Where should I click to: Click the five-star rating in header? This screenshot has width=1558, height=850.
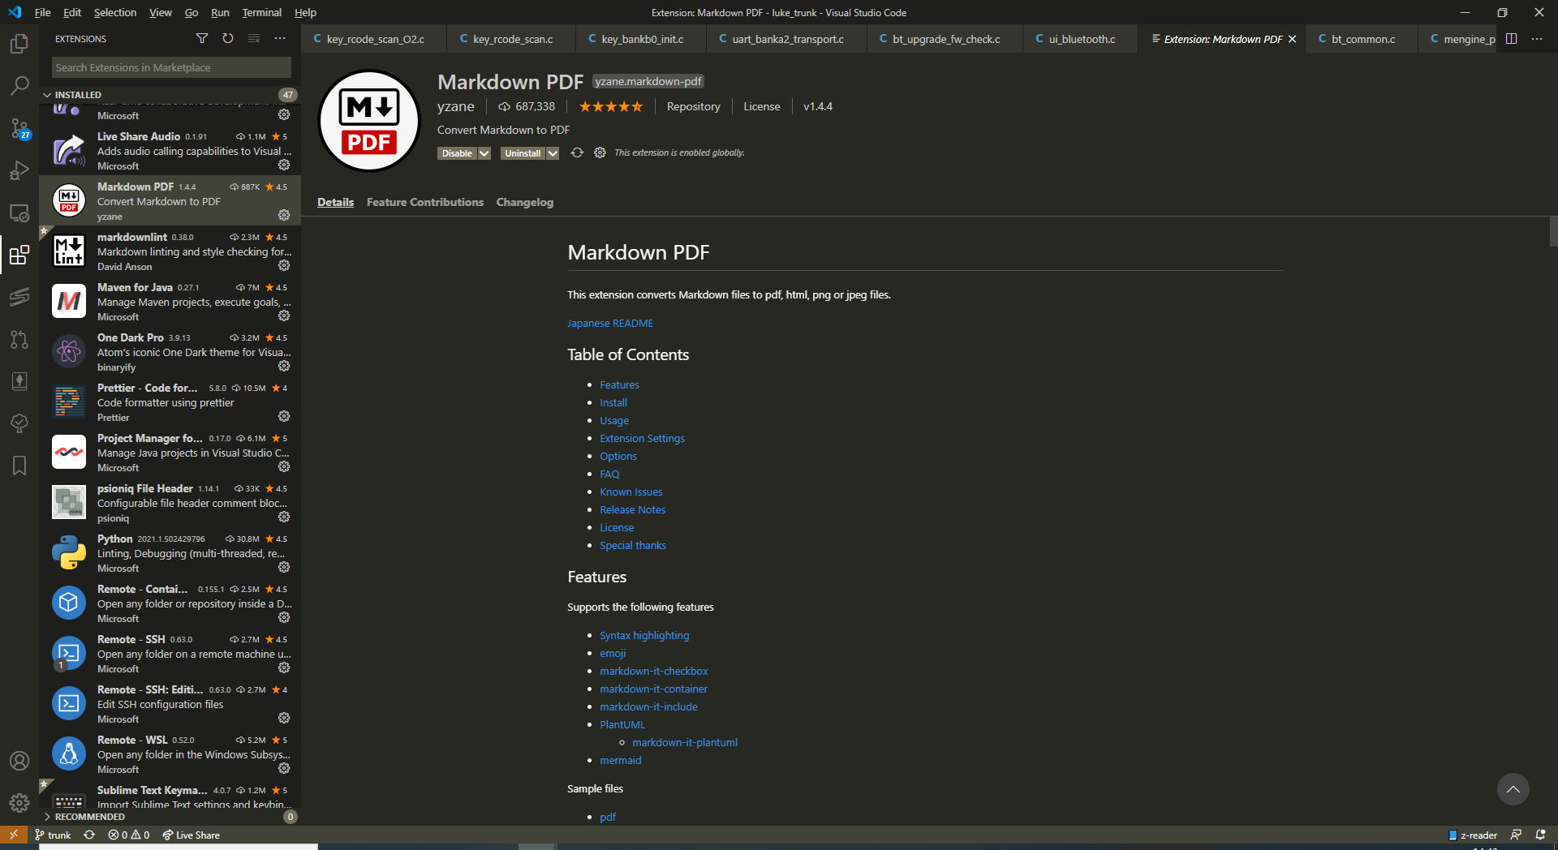(x=610, y=106)
